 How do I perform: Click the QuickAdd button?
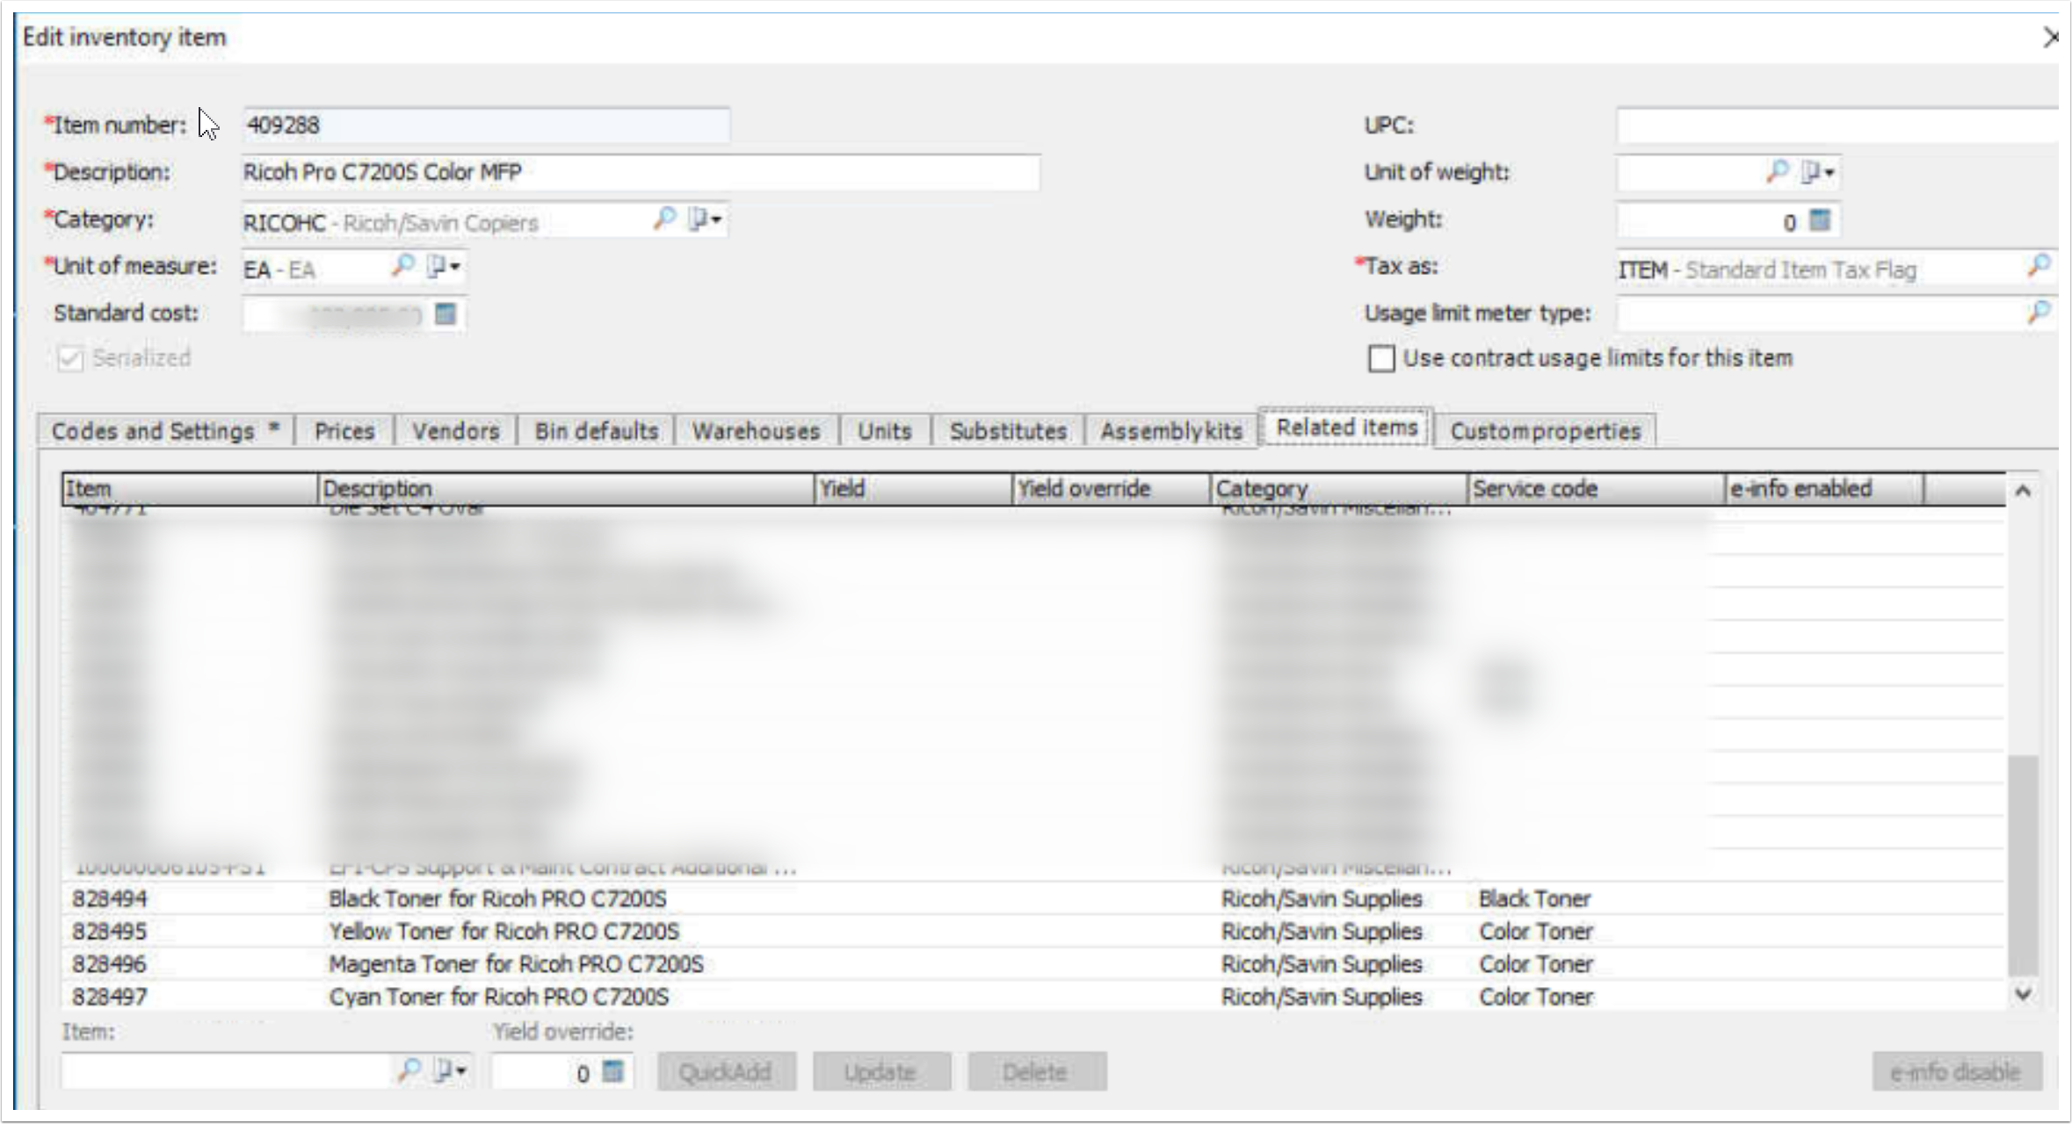727,1071
